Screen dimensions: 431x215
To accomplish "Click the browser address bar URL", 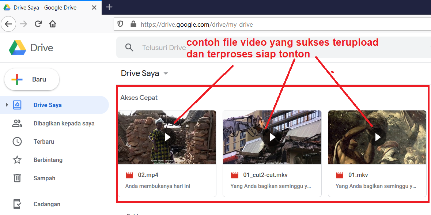I will click(x=197, y=24).
